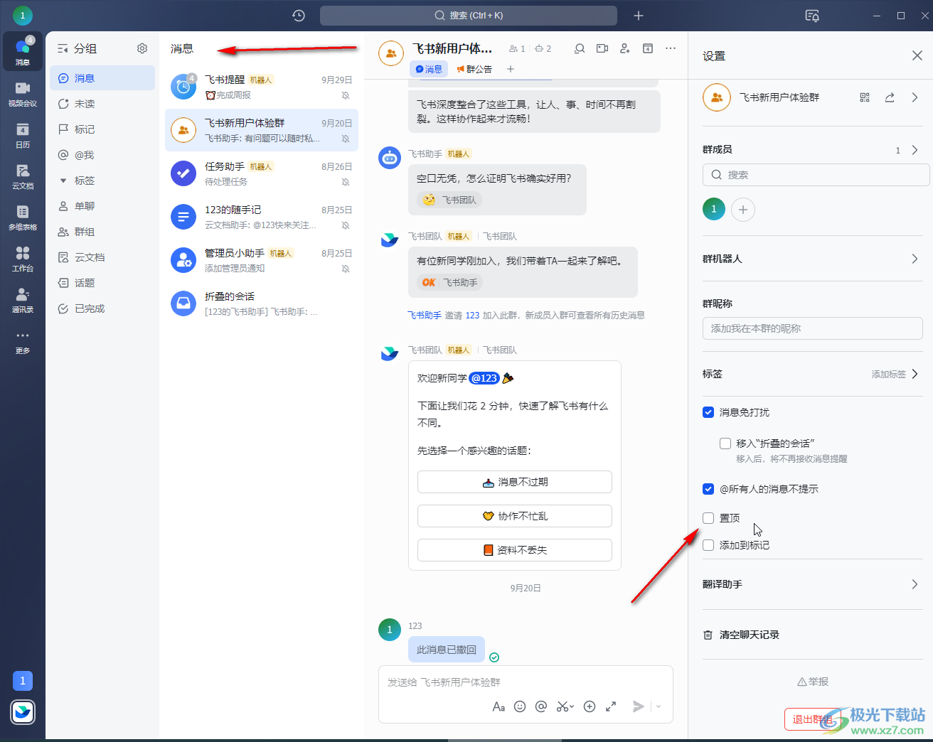Click 清空聊天记录 button
This screenshot has width=933, height=742.
pos(741,635)
